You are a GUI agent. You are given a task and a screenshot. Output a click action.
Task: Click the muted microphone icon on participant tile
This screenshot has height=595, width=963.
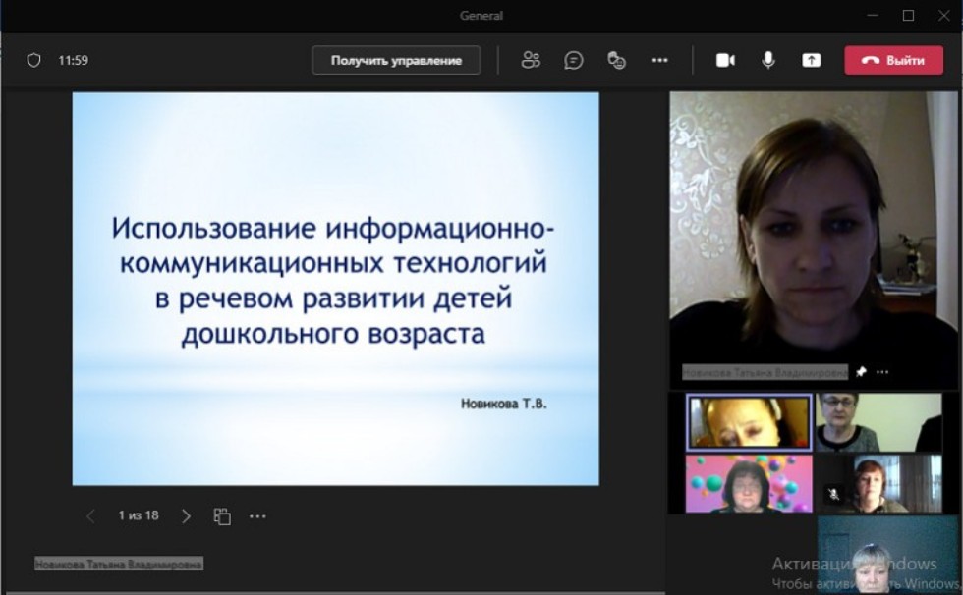pyautogui.click(x=833, y=496)
